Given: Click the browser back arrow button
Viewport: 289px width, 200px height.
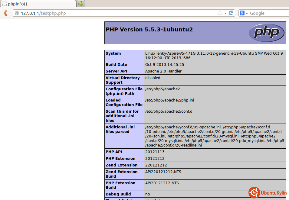Looking at the screenshot, I should tap(5, 13).
